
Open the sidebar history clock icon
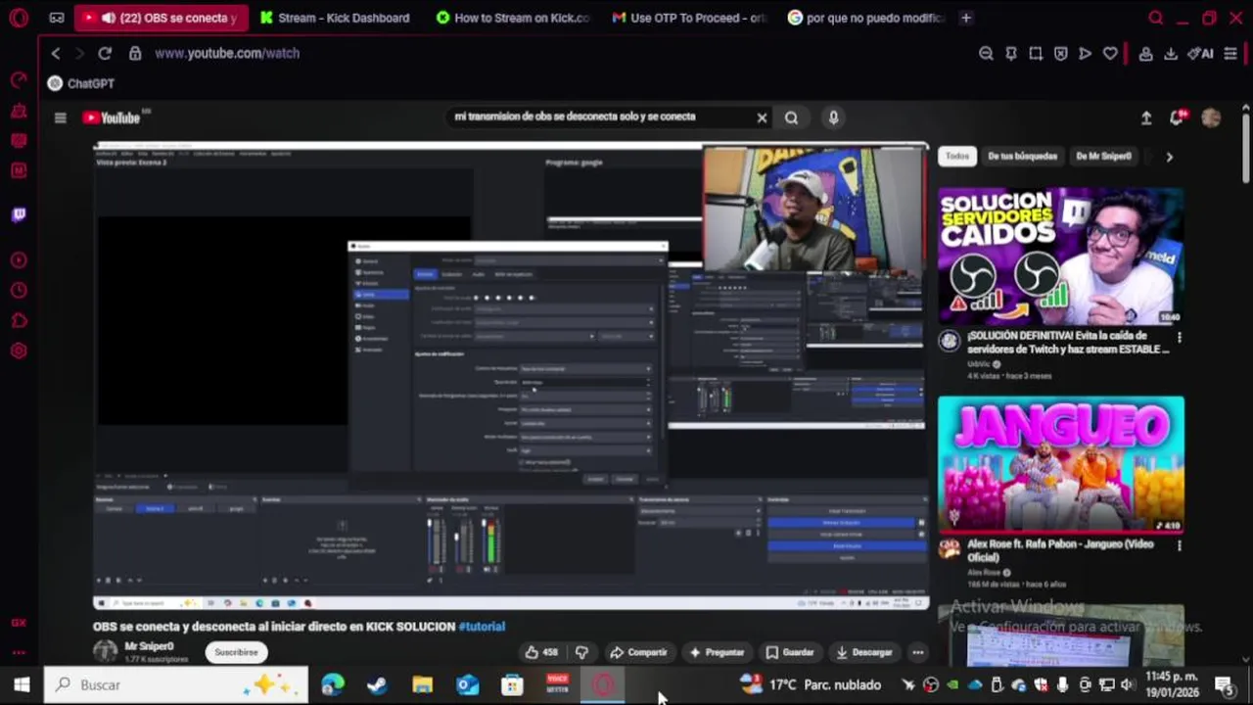pos(18,291)
